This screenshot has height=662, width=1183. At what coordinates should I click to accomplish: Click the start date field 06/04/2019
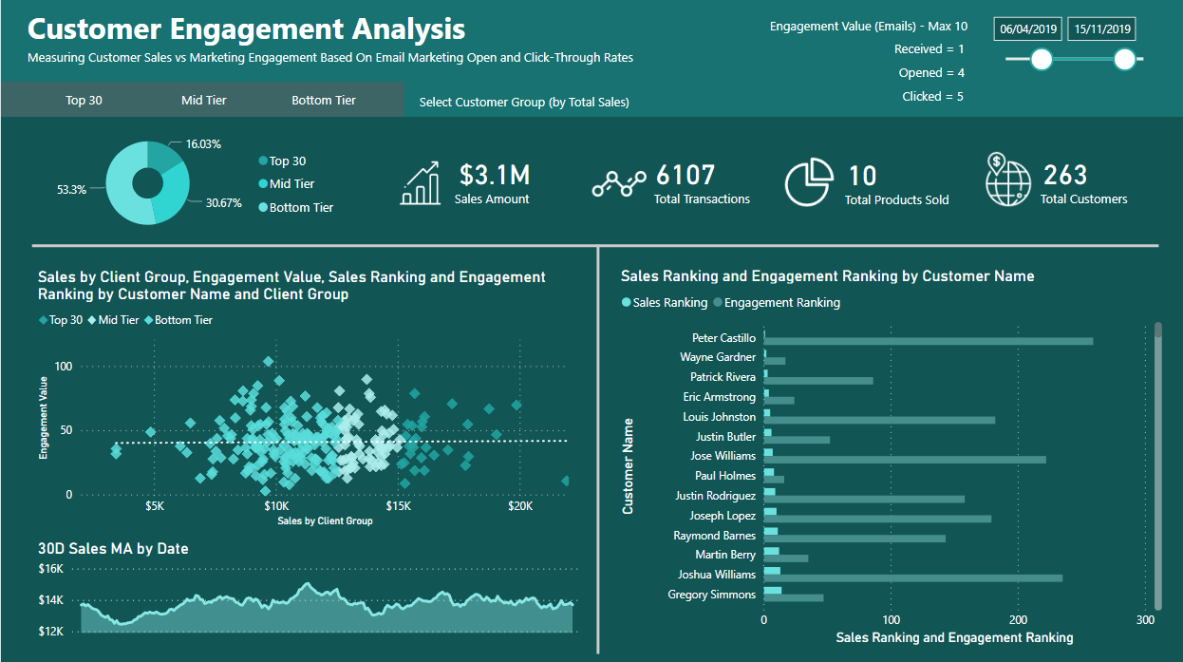(1028, 29)
